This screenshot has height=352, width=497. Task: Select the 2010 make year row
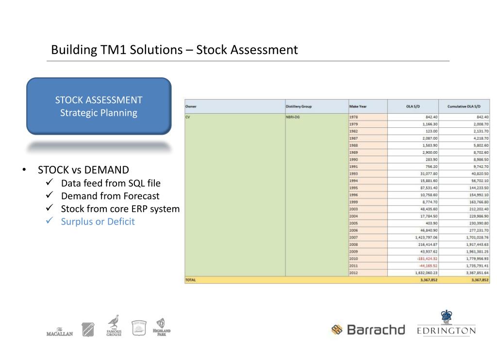point(337,259)
